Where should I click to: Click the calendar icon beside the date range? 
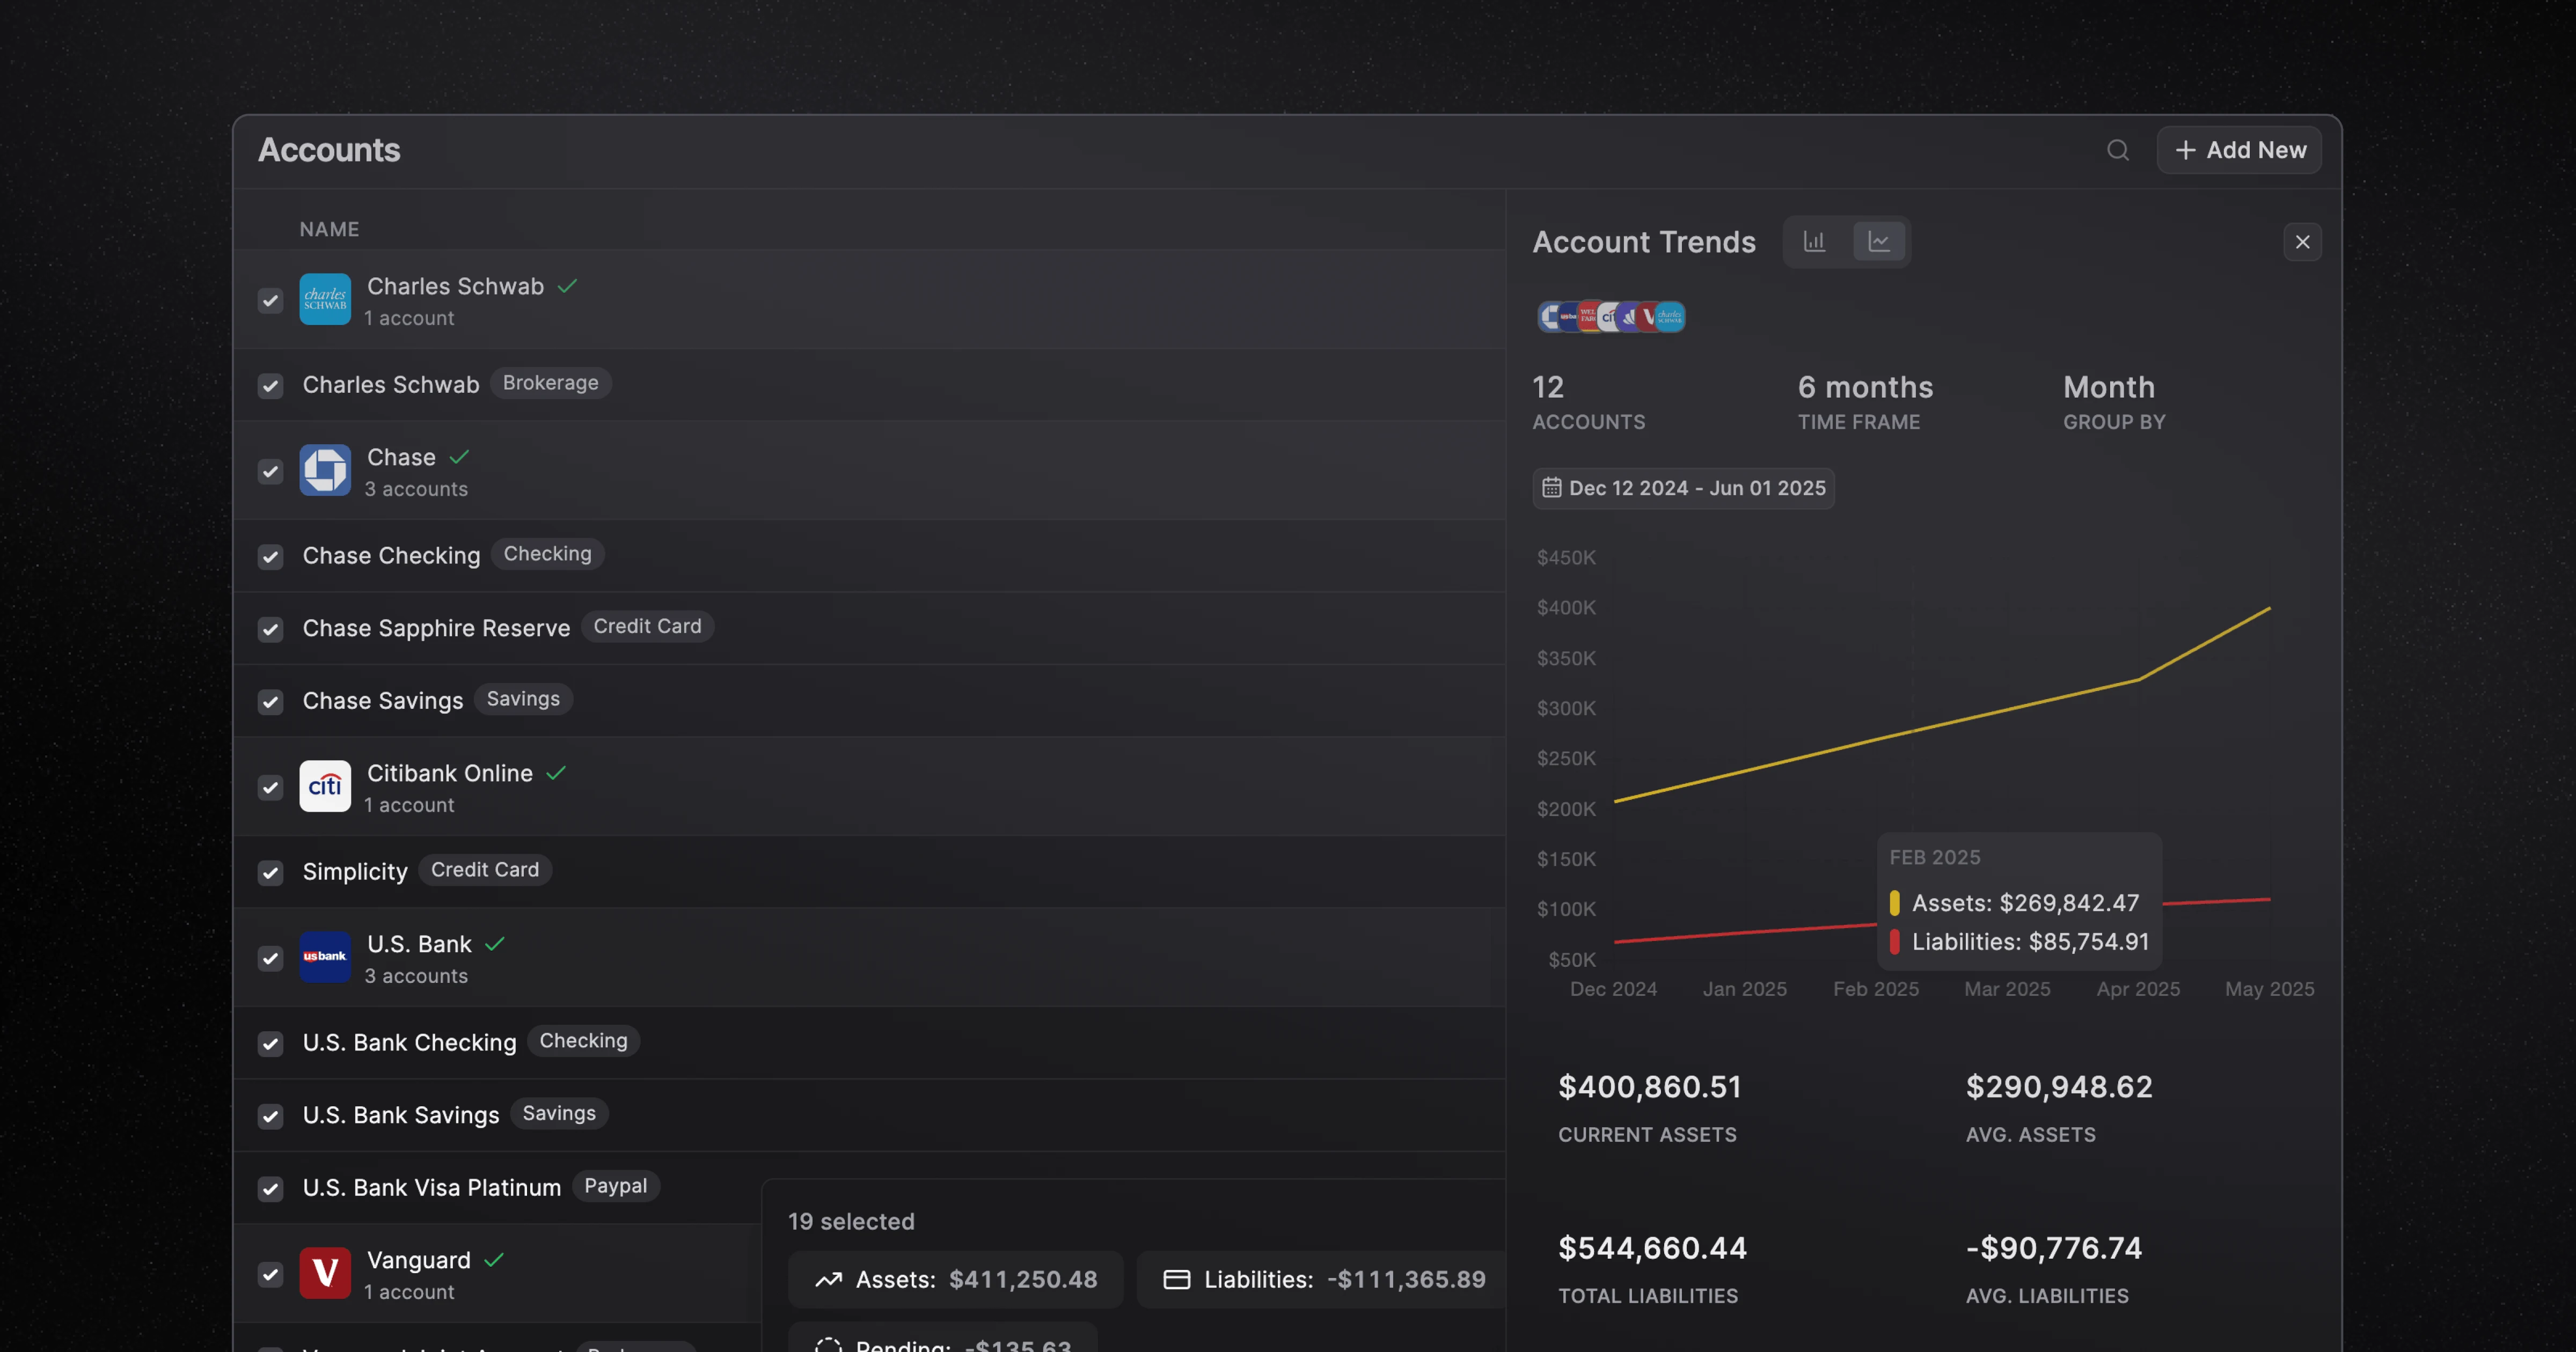[1551, 488]
